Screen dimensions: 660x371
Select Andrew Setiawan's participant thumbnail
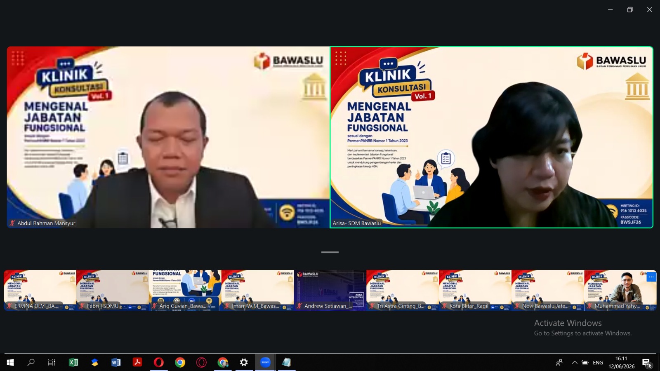click(330, 290)
